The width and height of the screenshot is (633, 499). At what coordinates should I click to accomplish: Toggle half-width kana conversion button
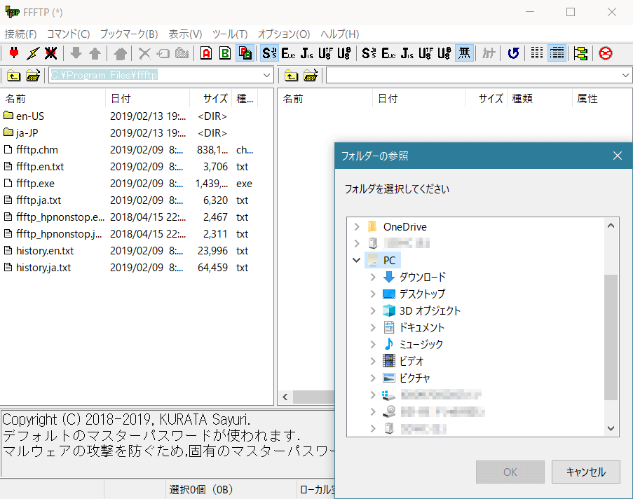click(489, 53)
